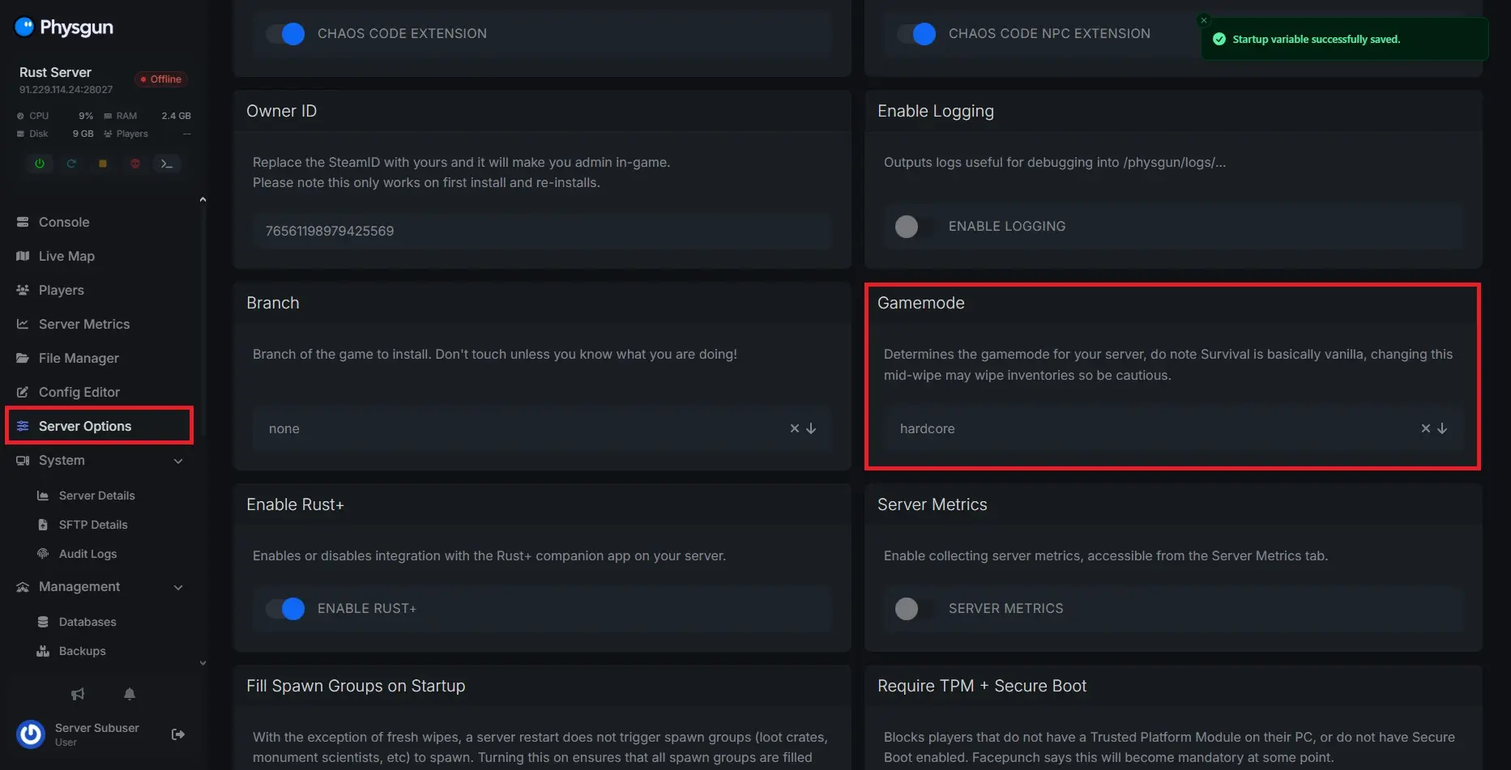Click the Owner ID SteamID input field
The image size is (1511, 770).
point(541,232)
